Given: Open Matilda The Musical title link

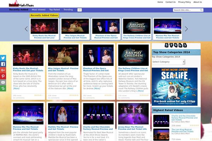Looking at the screenshot, I should pos(63,128).
